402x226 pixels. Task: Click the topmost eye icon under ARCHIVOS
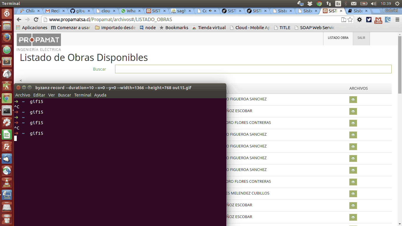coord(353,99)
